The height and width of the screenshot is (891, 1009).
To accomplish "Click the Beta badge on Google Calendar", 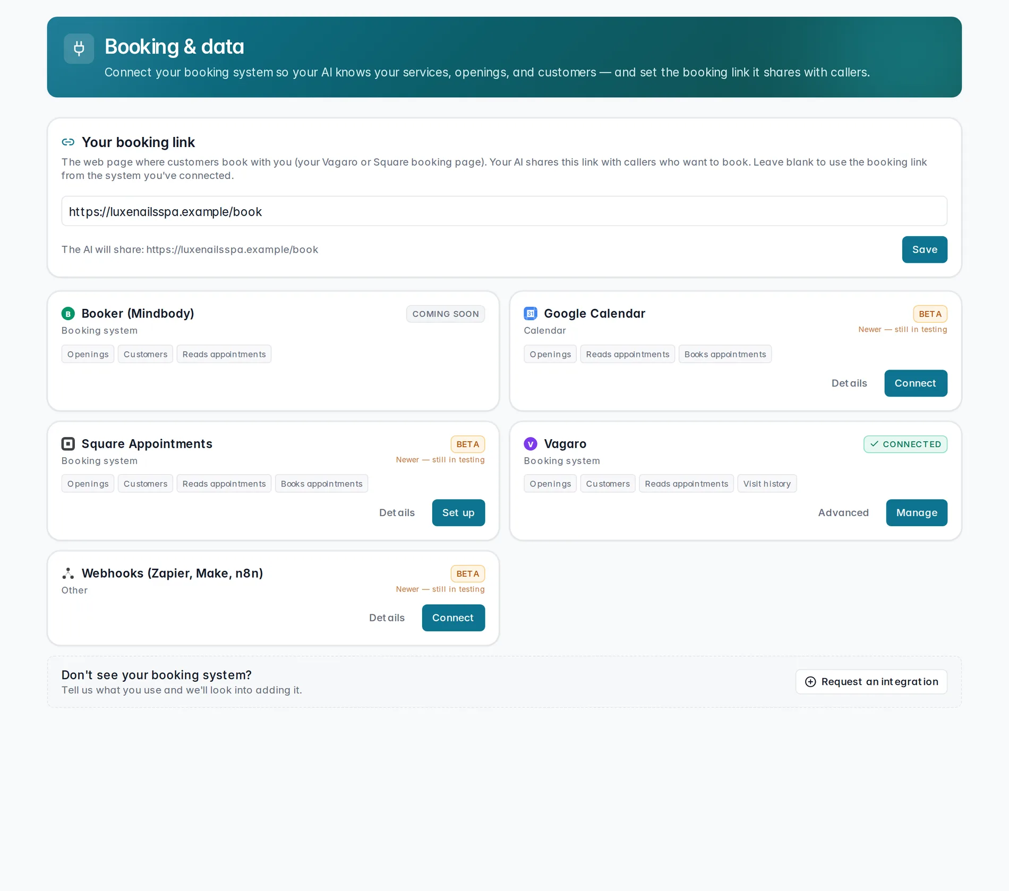I will [930, 314].
